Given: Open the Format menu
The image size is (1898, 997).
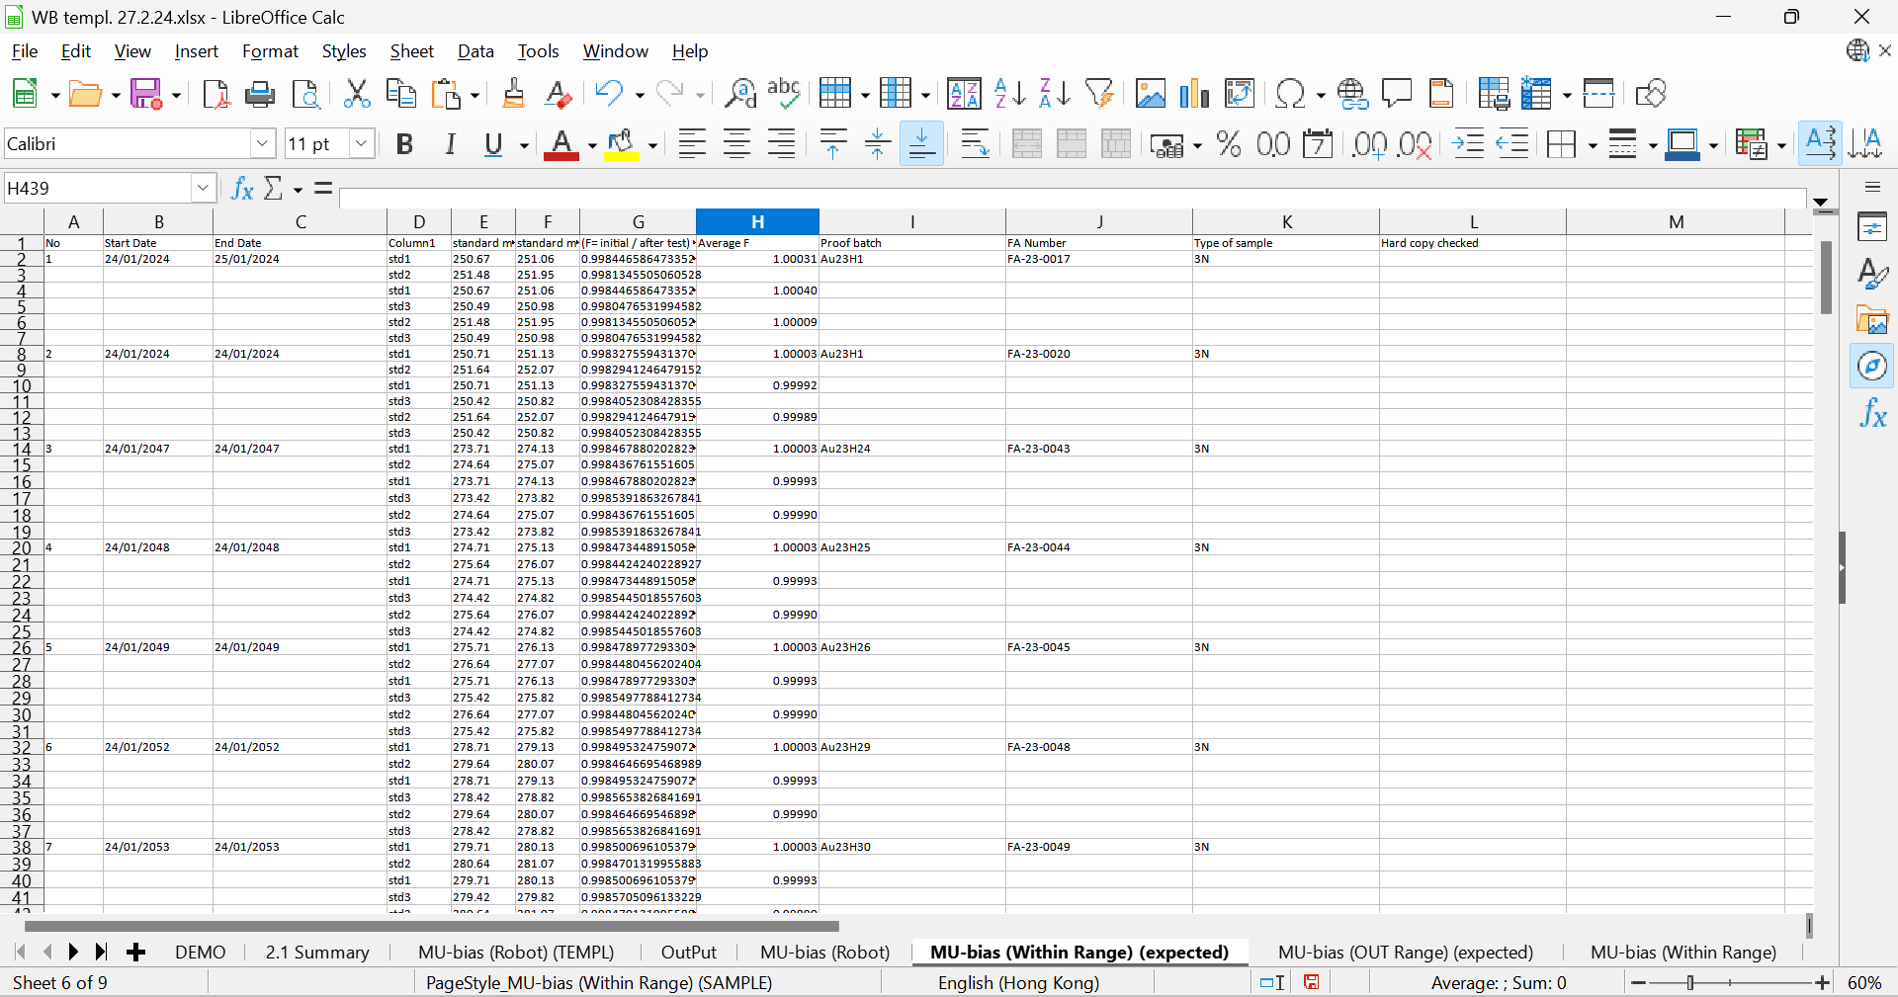Looking at the screenshot, I should pyautogui.click(x=270, y=51).
